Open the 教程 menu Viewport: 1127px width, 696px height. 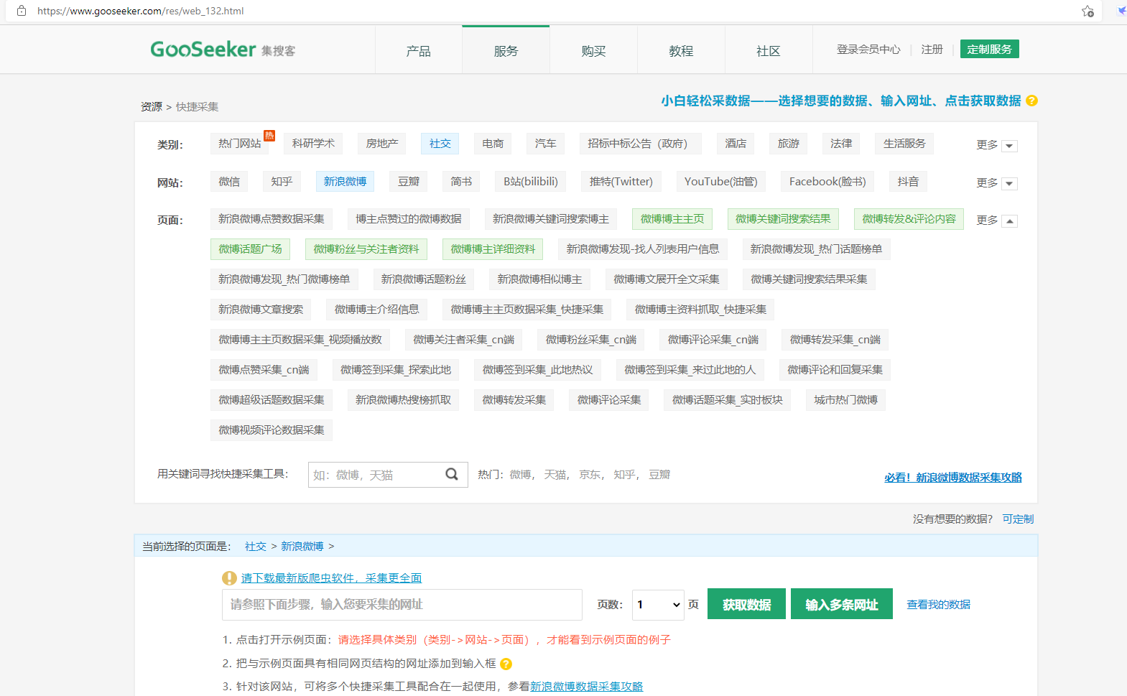[681, 50]
